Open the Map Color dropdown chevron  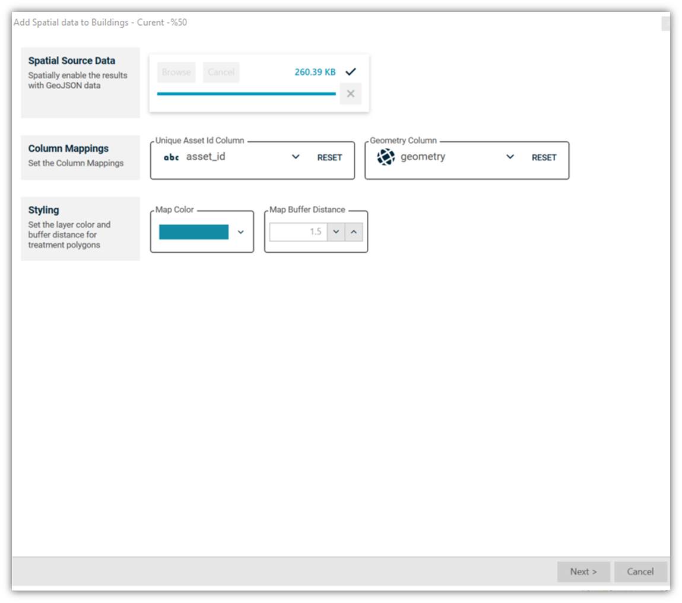tap(240, 232)
